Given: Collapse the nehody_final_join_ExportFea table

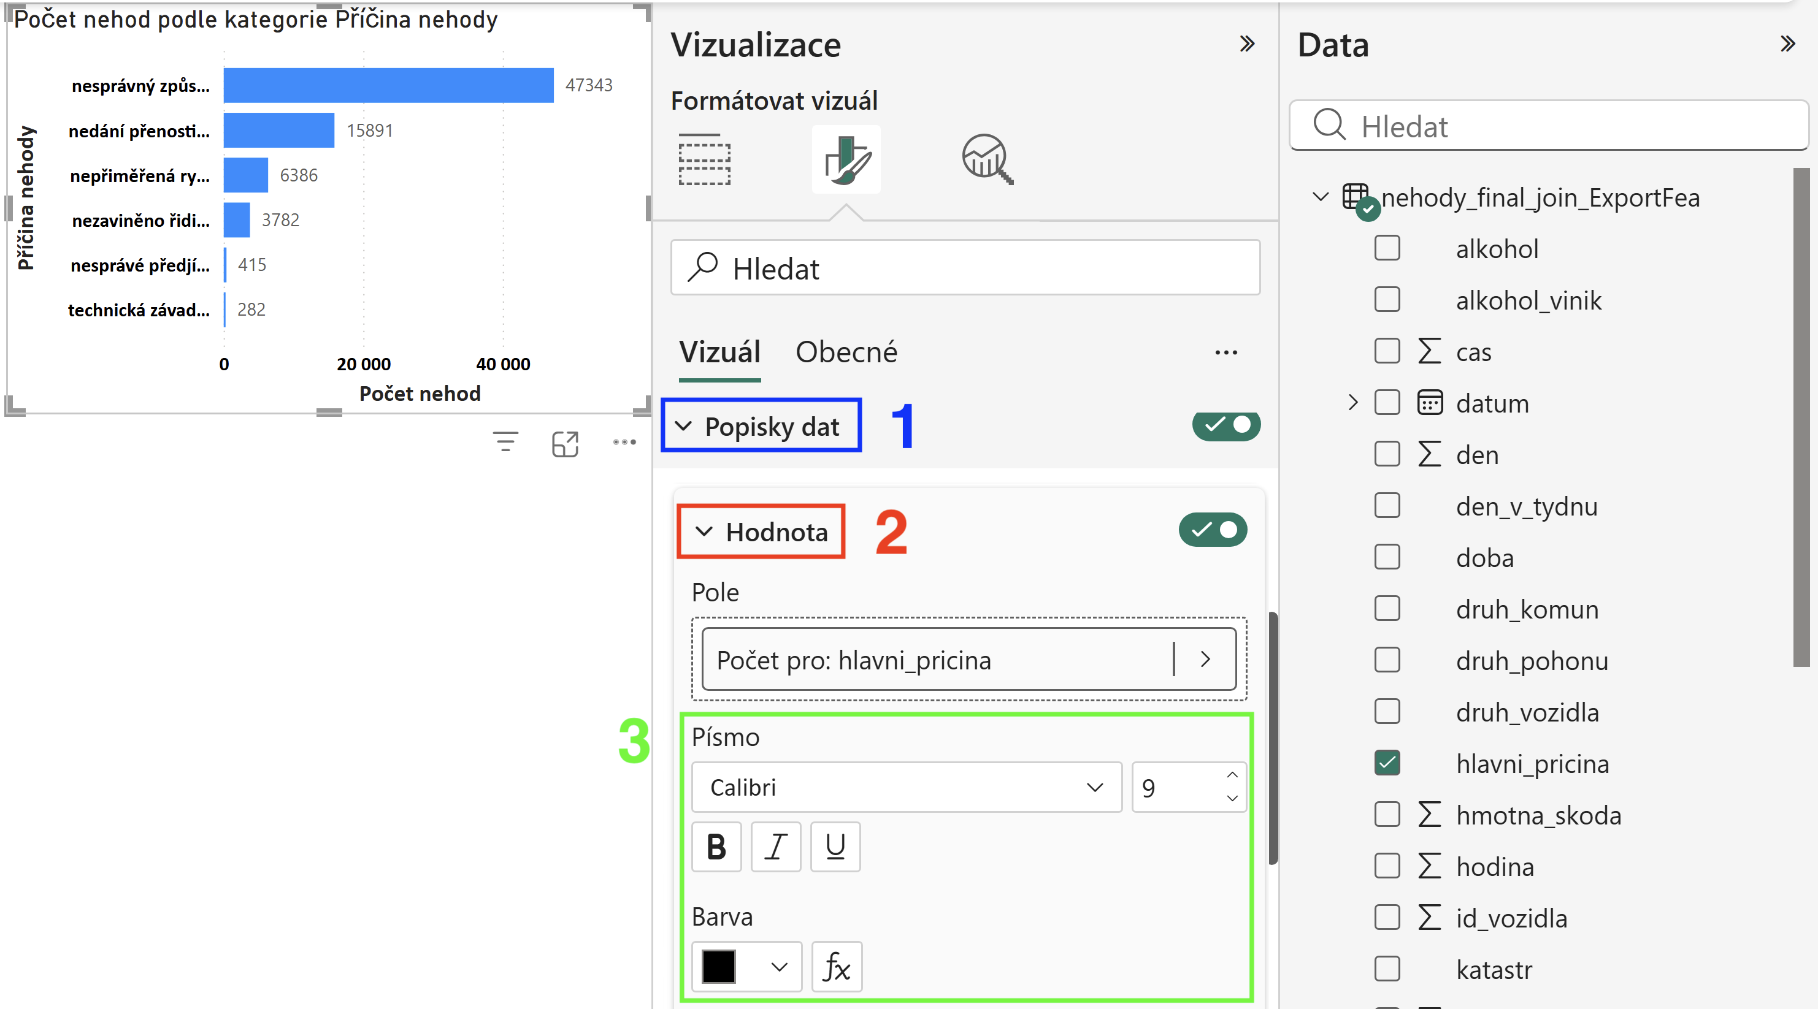Looking at the screenshot, I should 1321,197.
